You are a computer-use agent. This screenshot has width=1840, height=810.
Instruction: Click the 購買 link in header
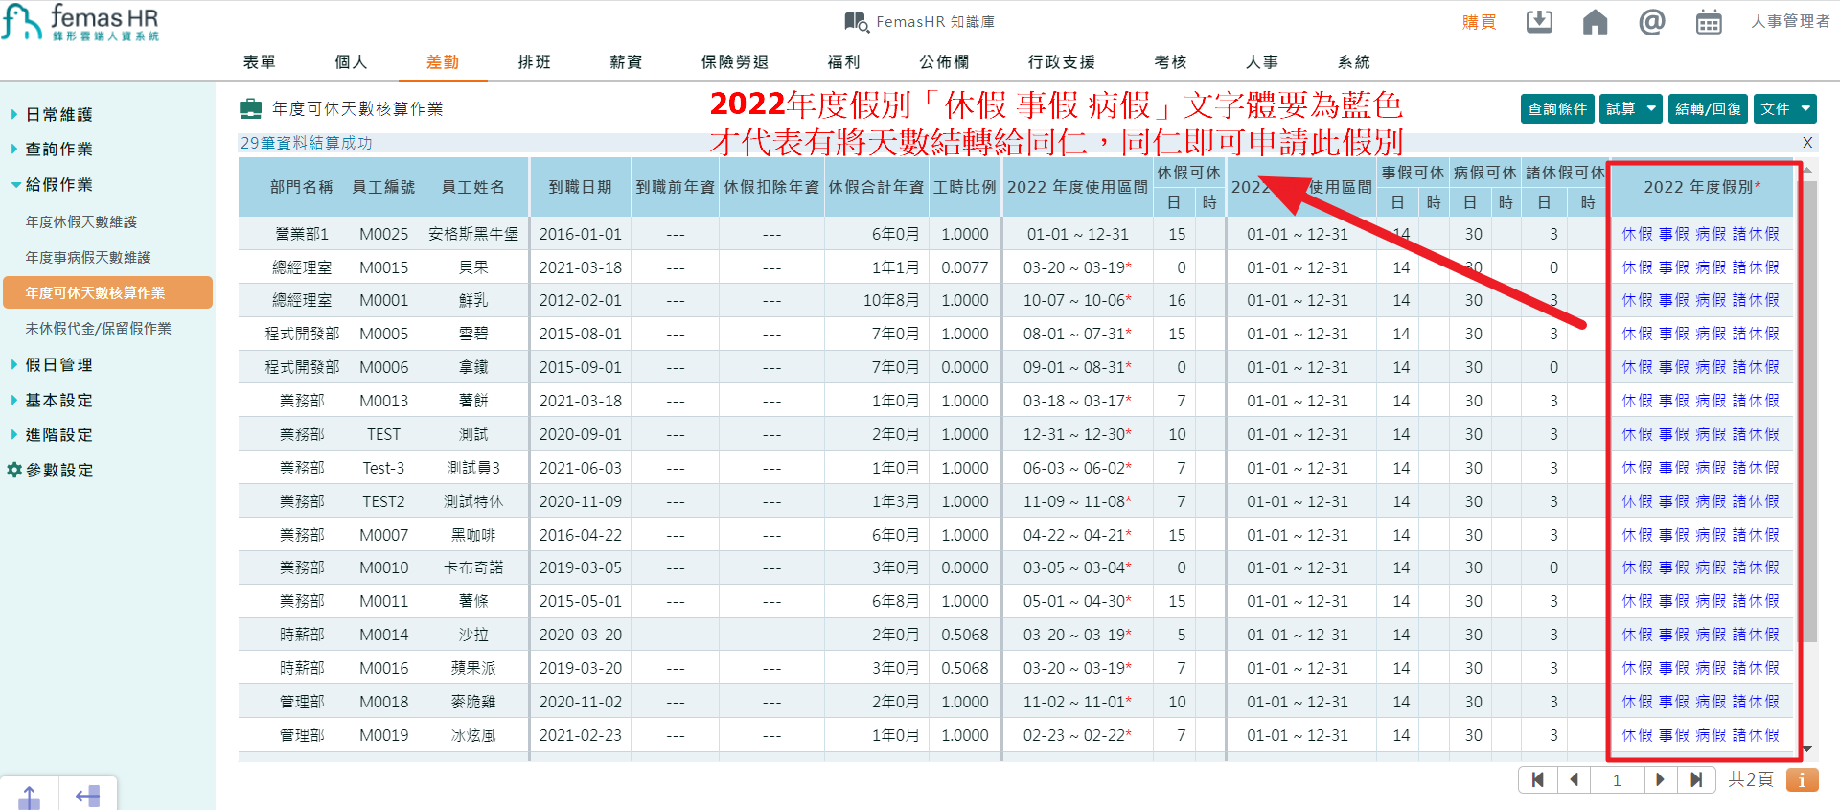(x=1479, y=22)
